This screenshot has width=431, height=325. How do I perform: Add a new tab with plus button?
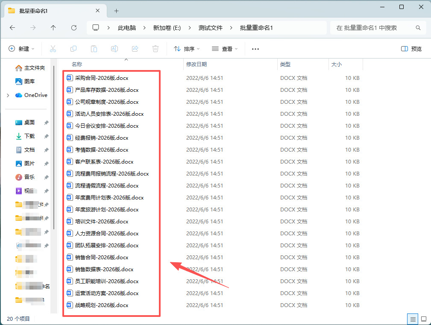[117, 11]
